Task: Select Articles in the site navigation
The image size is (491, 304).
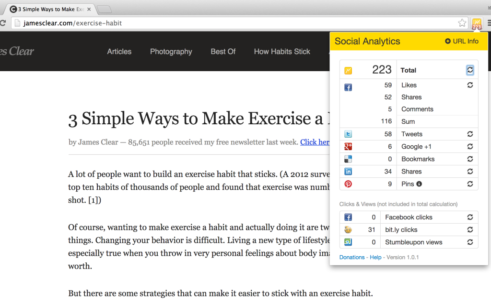Action: 119,52
